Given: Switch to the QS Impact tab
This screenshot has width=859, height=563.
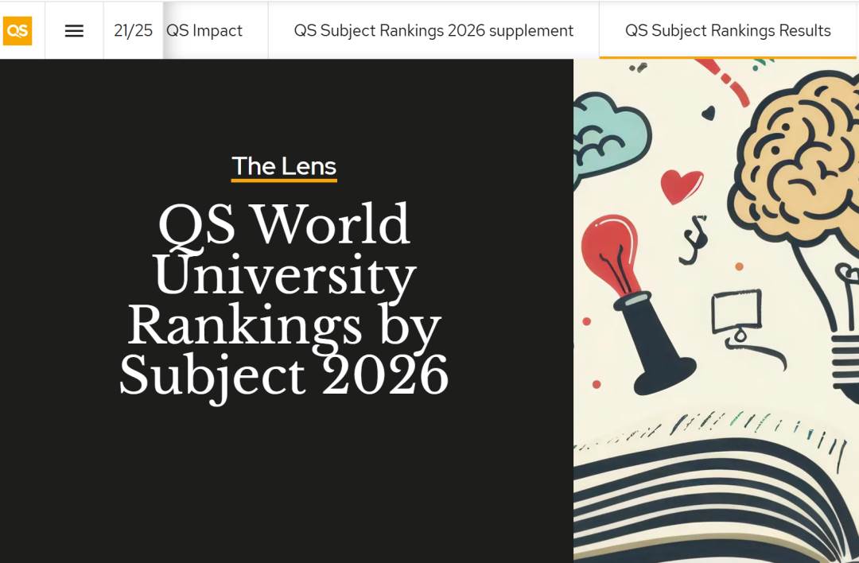Looking at the screenshot, I should point(204,31).
